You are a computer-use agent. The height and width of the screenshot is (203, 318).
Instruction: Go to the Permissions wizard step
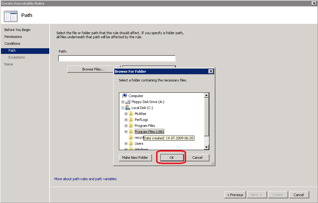[13, 37]
